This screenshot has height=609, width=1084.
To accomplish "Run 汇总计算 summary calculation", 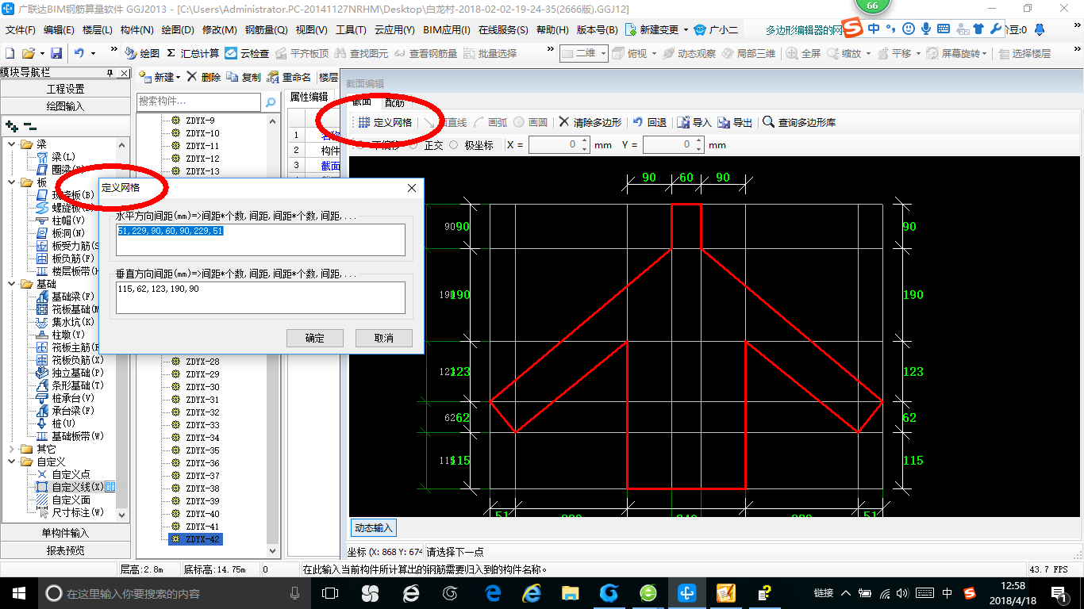I will click(192, 53).
